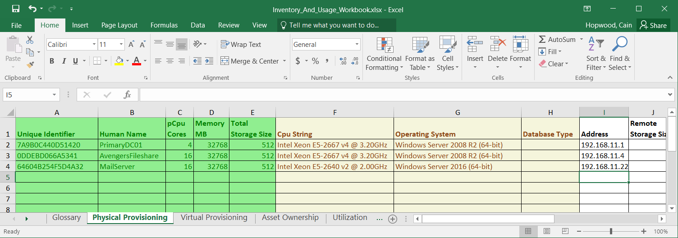Image resolution: width=678 pixels, height=238 pixels.
Task: Switch to the Virtual Provisioning sheet
Action: [x=214, y=218]
